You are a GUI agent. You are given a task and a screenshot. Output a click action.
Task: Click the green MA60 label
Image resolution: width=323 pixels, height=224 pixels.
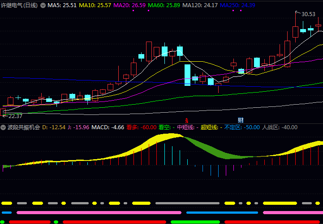164,5
